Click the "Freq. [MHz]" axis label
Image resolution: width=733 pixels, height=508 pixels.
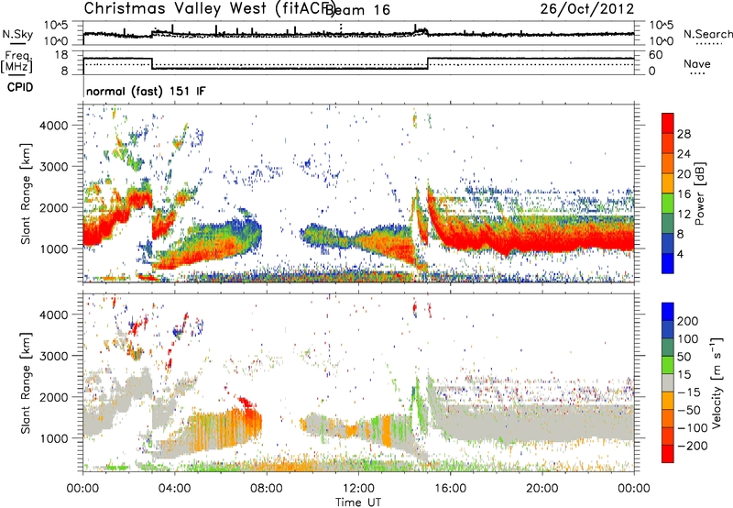coord(16,62)
